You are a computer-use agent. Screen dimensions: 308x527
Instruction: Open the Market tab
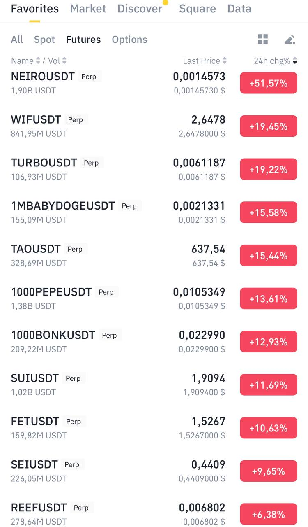point(88,9)
